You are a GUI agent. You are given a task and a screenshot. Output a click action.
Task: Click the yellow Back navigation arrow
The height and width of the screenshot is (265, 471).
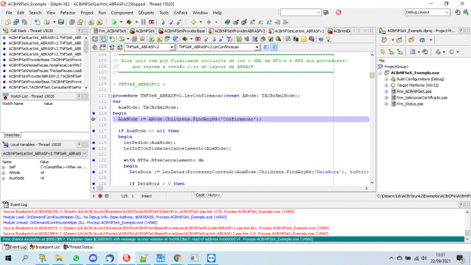click(193, 22)
